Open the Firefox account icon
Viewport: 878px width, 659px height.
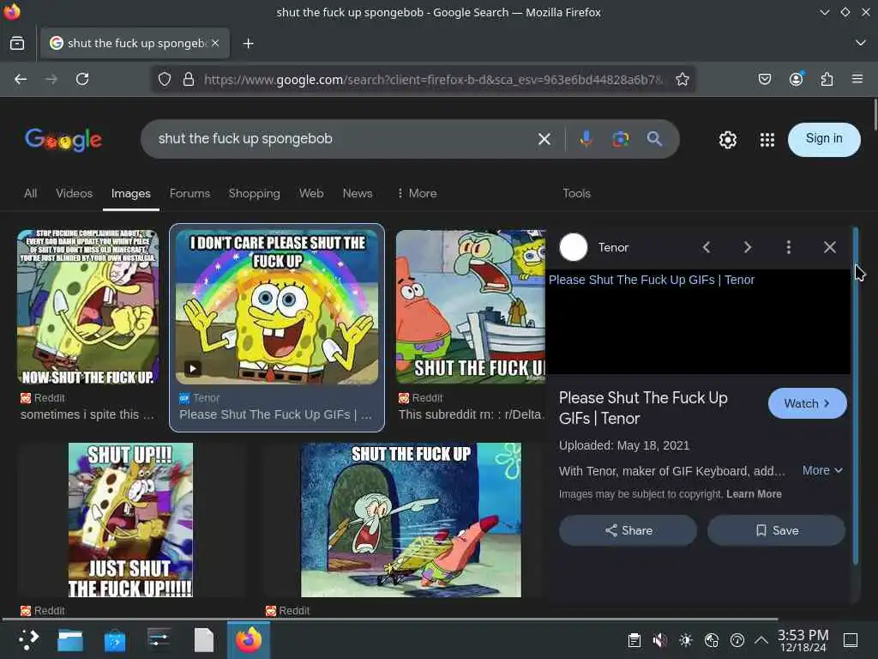796,79
